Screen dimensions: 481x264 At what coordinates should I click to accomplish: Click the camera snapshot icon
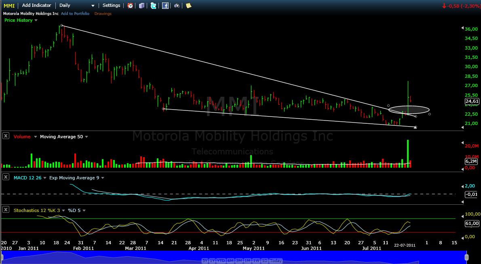click(177, 6)
